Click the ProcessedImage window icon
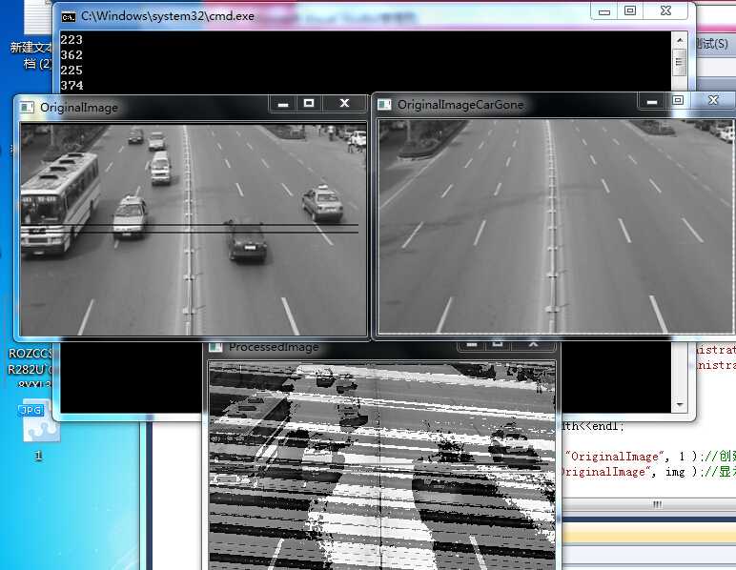736x570 pixels. 215,347
